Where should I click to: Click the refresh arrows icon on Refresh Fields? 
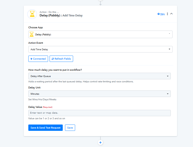53,59
